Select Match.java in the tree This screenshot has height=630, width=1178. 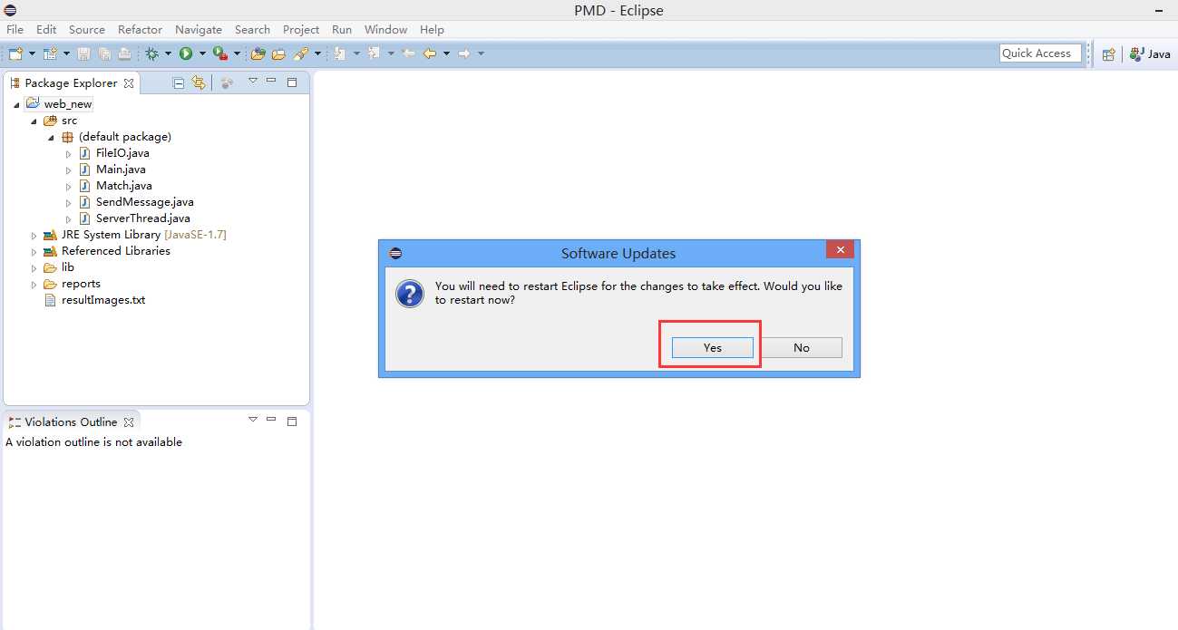123,186
